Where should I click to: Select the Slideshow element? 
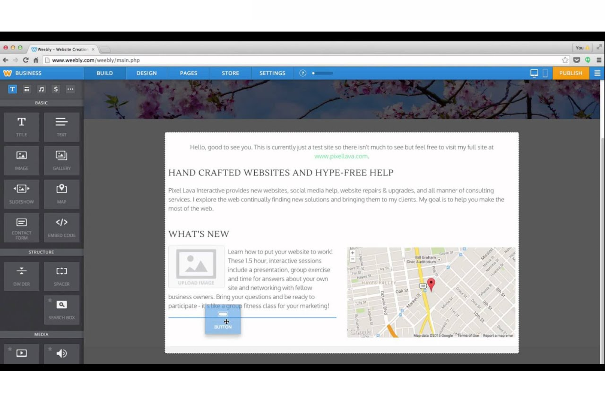[21, 194]
